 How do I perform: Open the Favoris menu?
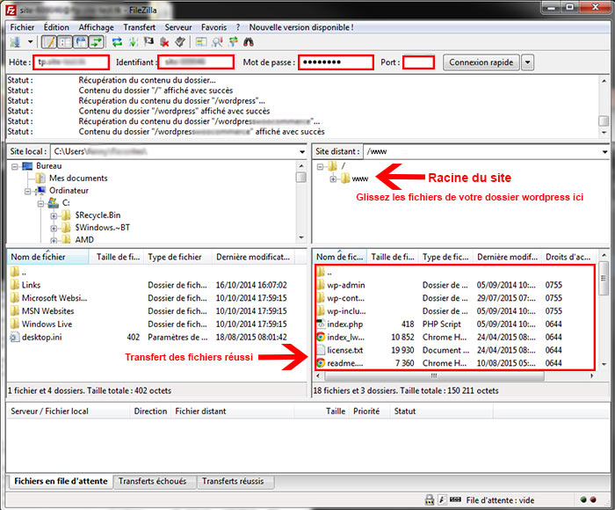(213, 27)
